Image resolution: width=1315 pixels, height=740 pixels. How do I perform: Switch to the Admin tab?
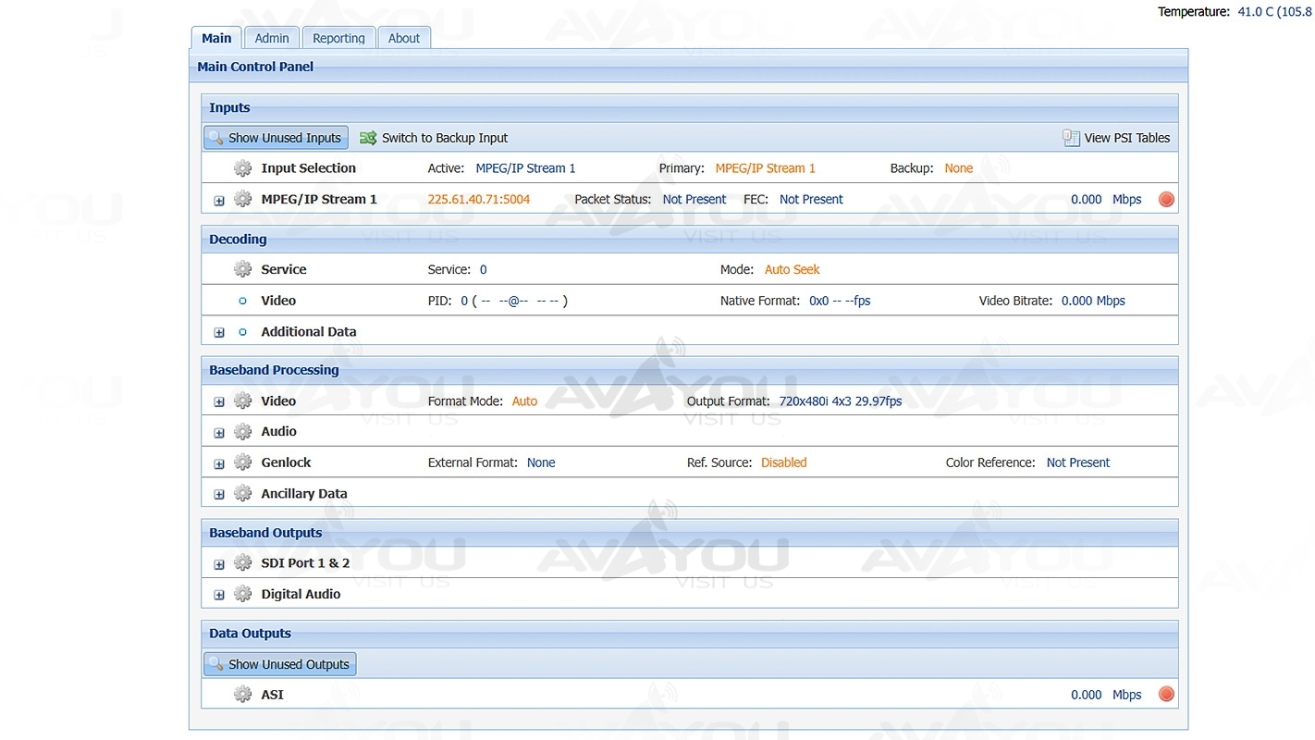[272, 38]
